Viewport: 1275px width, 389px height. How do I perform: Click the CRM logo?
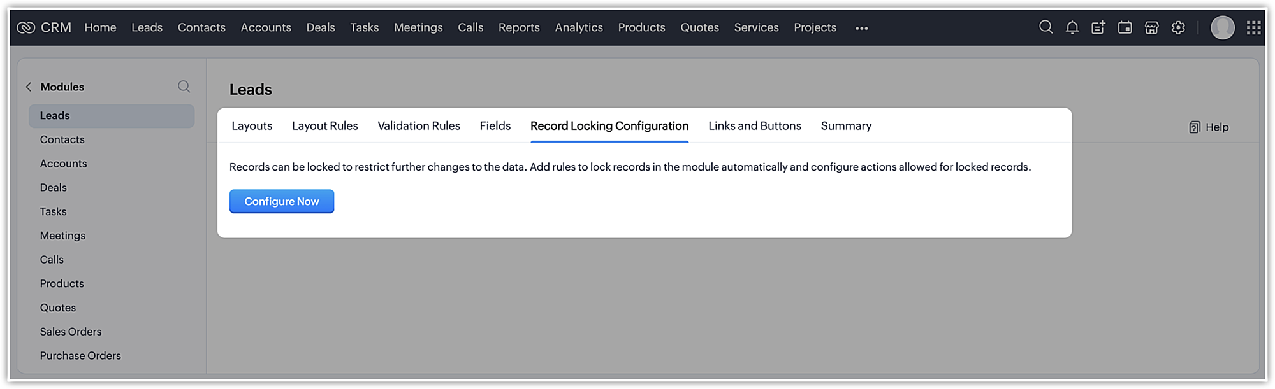pos(44,27)
